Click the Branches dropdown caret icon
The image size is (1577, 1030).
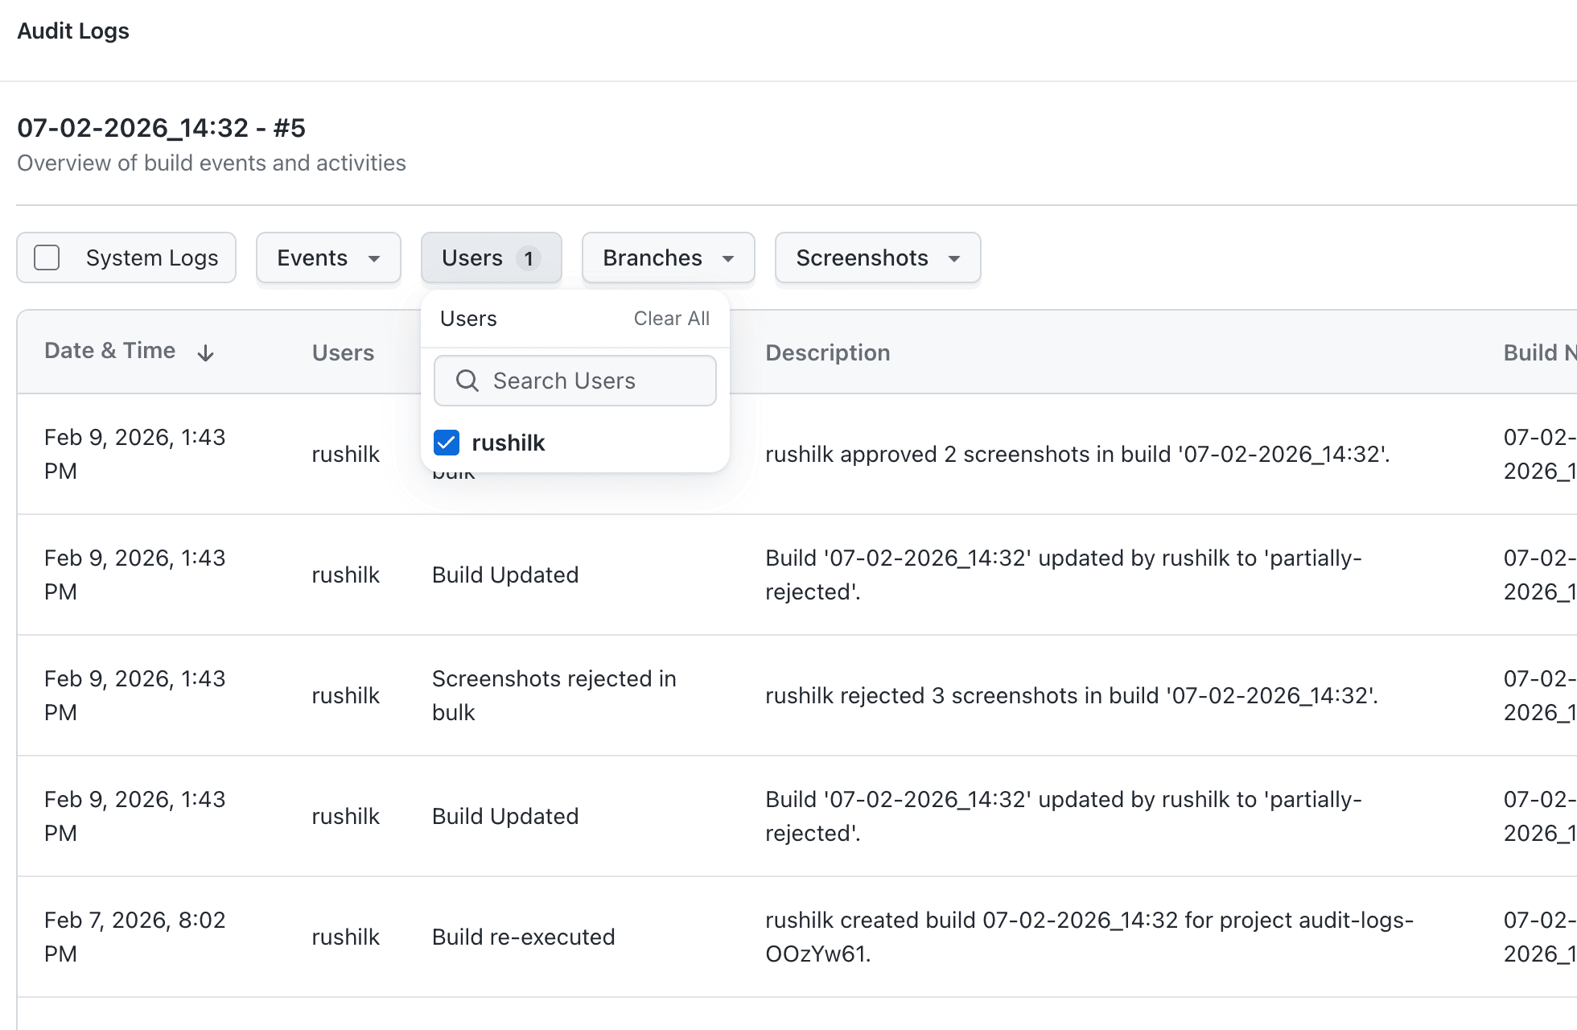click(728, 258)
